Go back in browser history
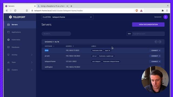The image size is (173, 97). [7, 11]
